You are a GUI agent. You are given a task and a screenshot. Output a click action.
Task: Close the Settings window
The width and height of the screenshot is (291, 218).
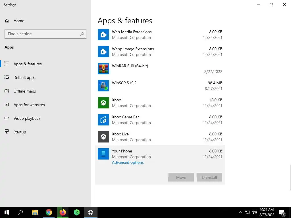[x=284, y=5]
